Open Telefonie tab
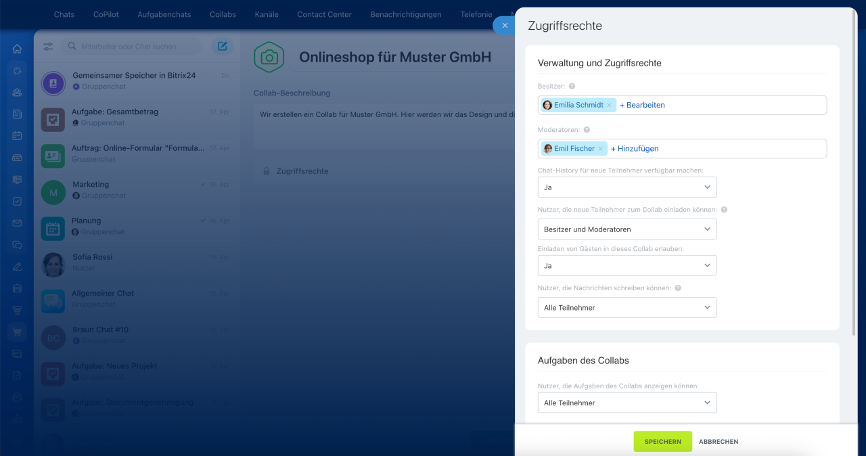Screen dimensions: 866x456 (x=476, y=14)
